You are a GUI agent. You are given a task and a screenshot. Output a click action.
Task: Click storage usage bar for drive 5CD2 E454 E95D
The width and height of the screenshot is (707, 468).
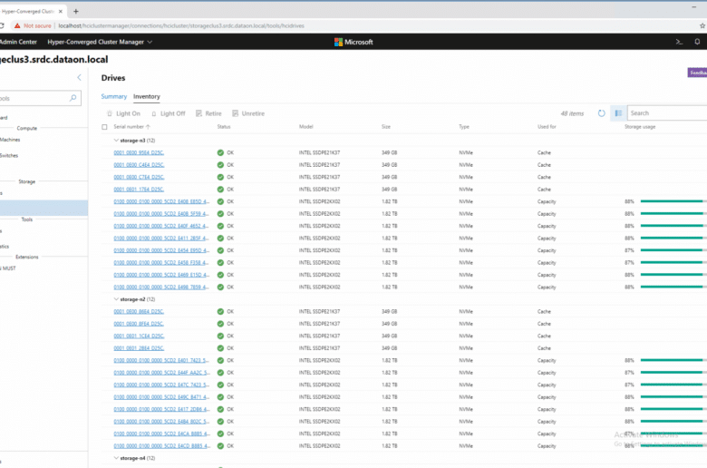[x=673, y=250]
